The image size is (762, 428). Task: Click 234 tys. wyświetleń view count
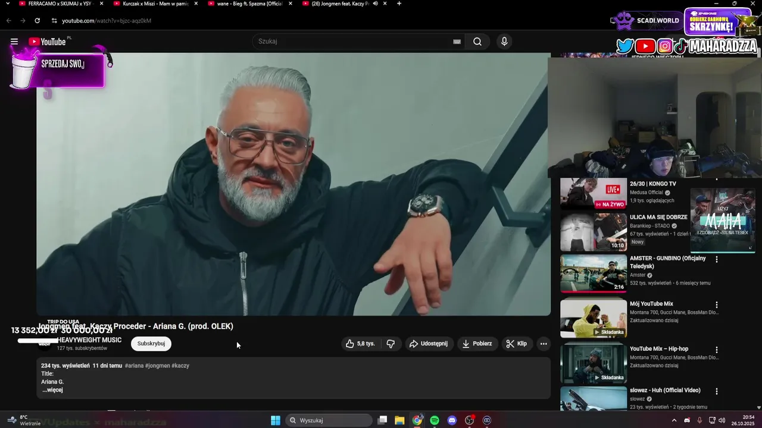coord(65,366)
